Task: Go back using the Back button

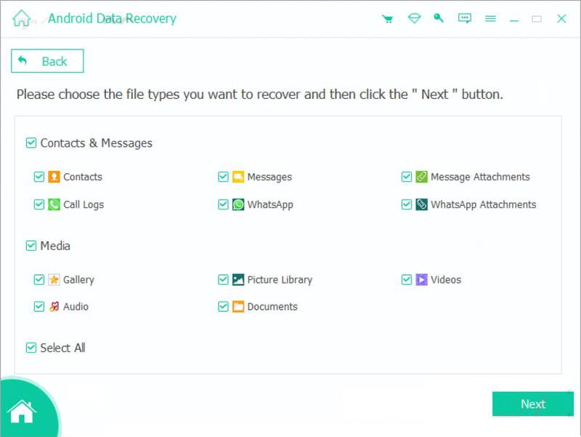Action: 47,61
